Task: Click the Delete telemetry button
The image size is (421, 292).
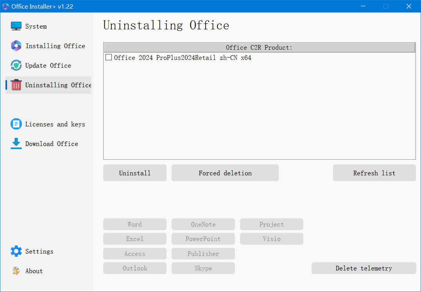Action: point(364,268)
